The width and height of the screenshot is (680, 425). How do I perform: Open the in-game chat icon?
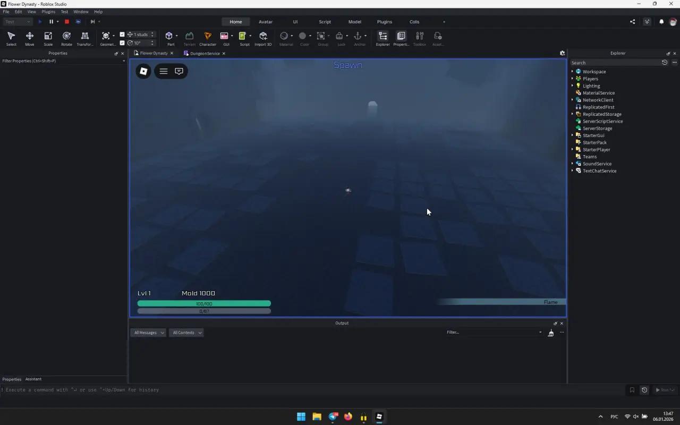point(179,71)
